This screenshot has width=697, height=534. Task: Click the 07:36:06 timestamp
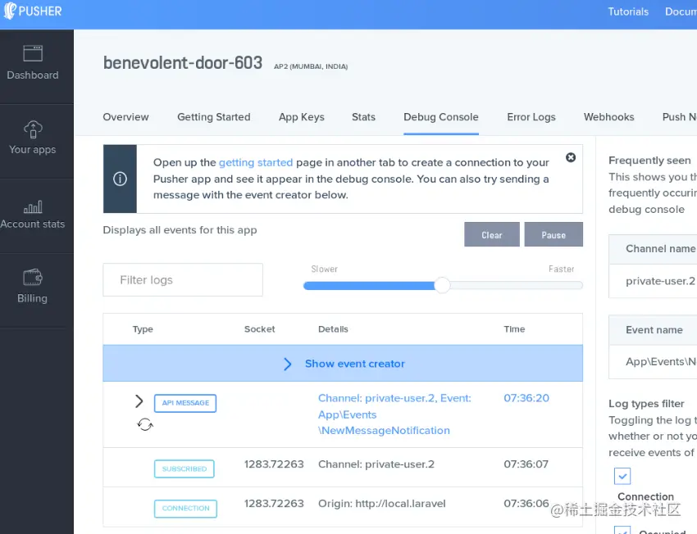tap(526, 504)
